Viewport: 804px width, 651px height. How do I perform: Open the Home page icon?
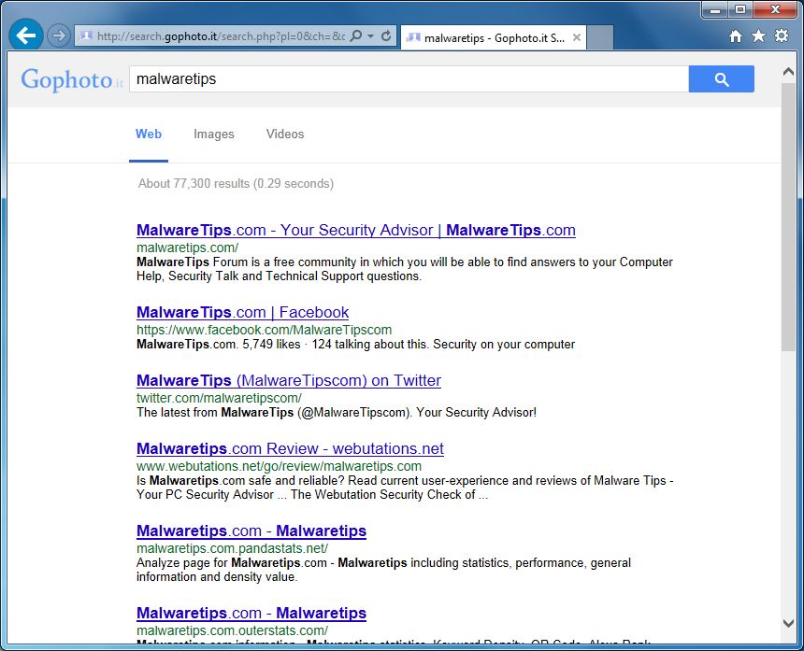(x=736, y=35)
